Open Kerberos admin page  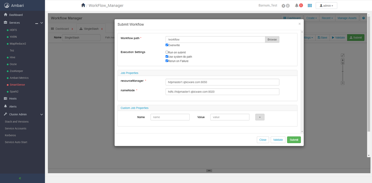tap(10, 135)
